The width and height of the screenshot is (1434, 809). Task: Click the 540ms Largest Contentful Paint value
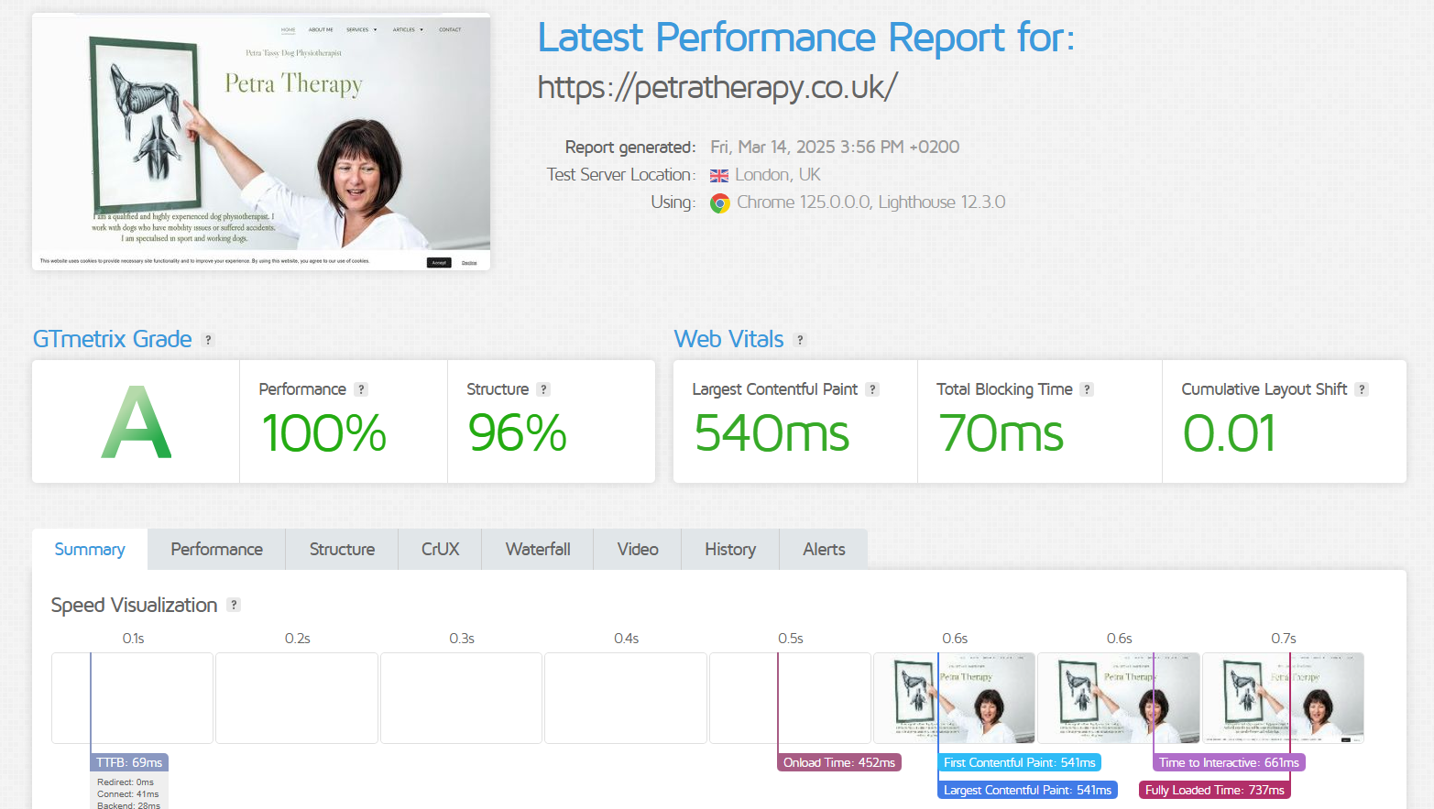(772, 433)
